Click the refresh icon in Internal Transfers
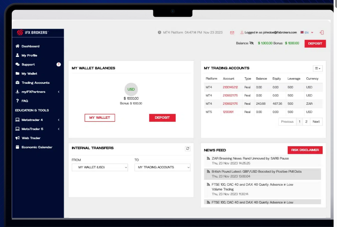The image size is (337, 227). point(187,148)
